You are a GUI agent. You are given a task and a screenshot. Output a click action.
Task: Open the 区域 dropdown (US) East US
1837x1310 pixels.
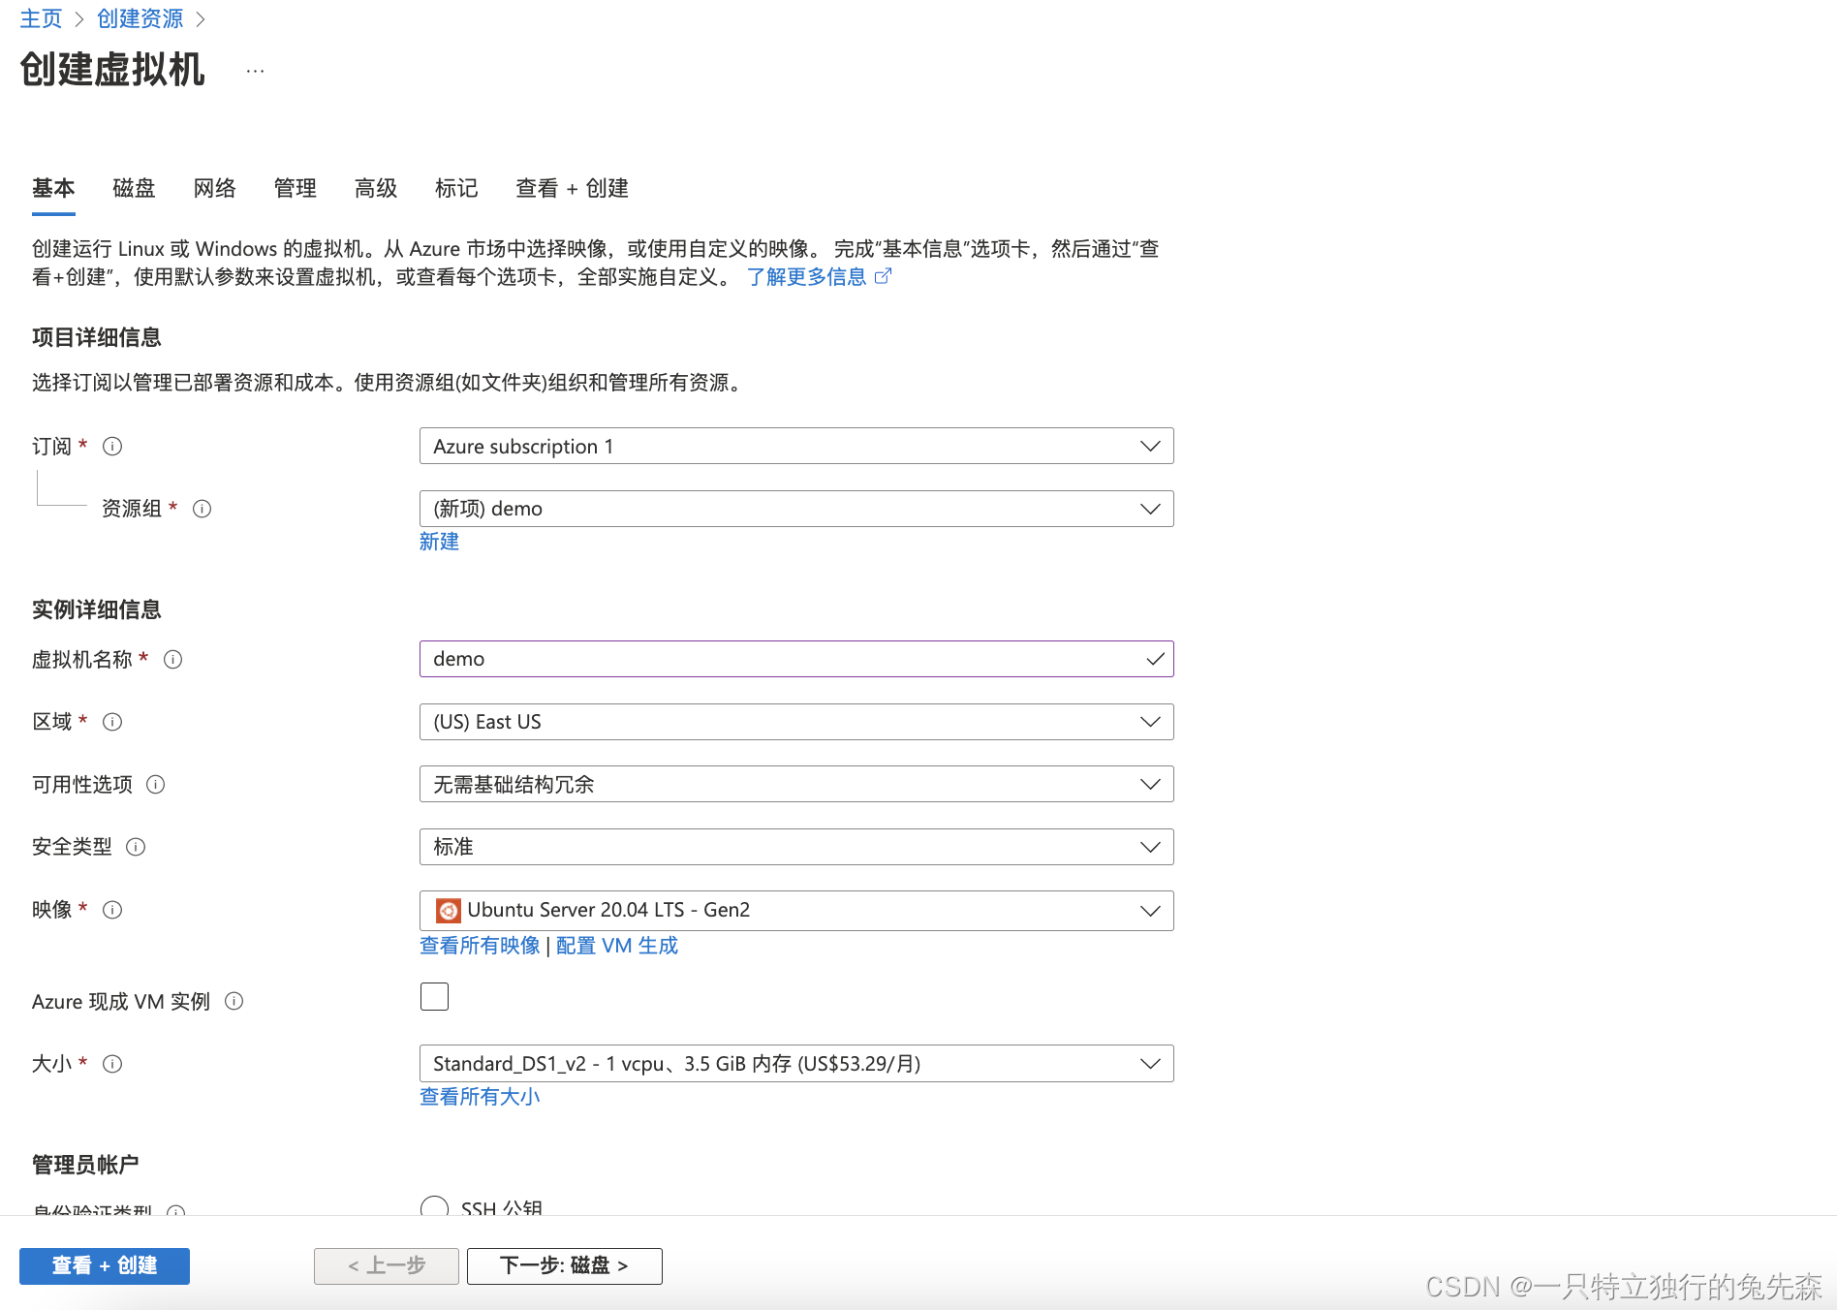click(796, 722)
